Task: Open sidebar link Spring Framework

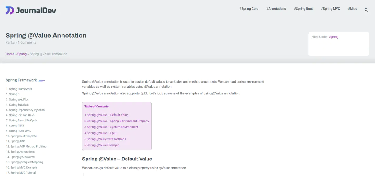Action: (x=20, y=89)
